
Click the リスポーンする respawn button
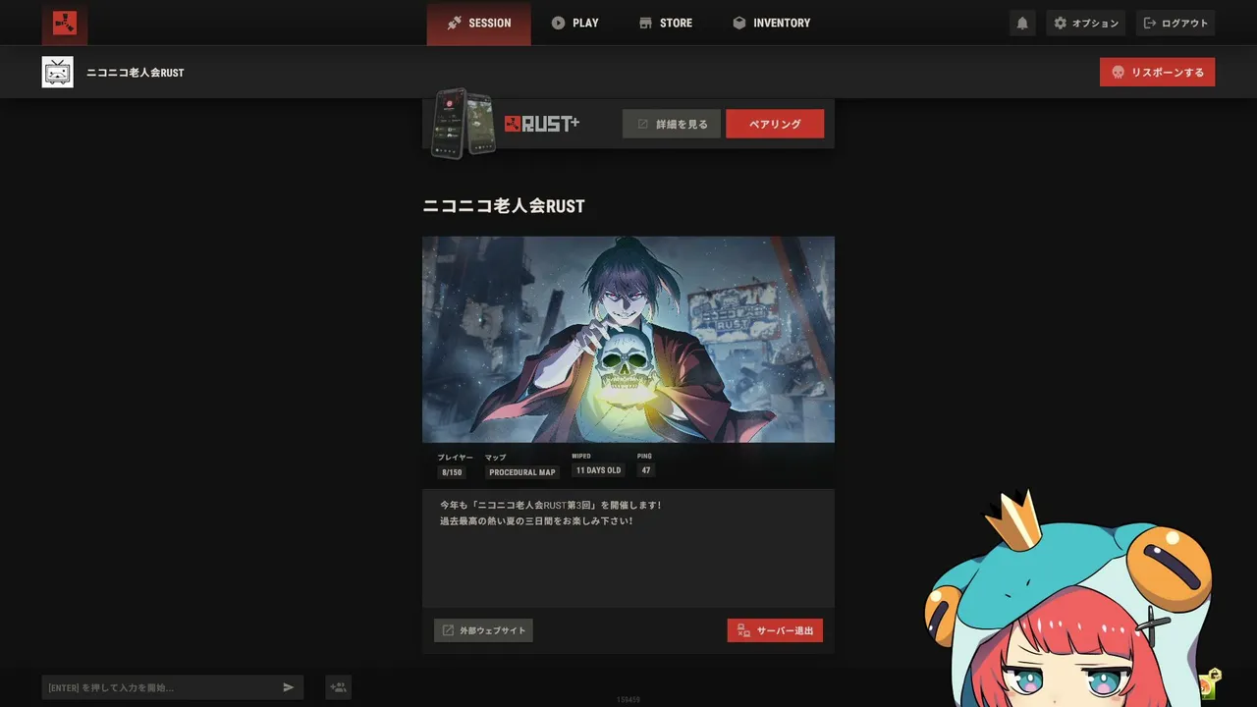pos(1157,72)
